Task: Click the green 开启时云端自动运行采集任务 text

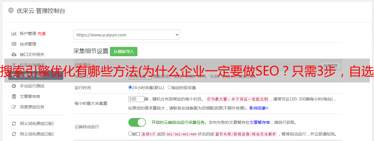Action: [x=178, y=122]
